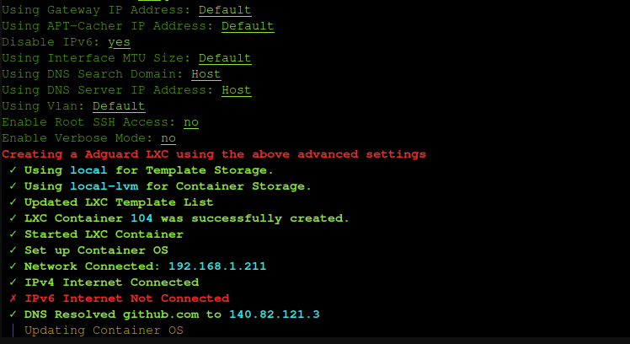
Task: Click the IP address 192.168.1.211
Action: click(x=217, y=266)
